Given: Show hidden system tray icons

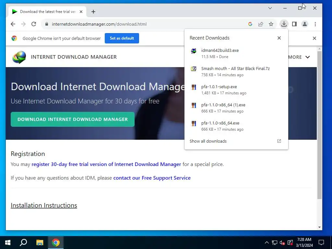Looking at the screenshot, I should (267, 243).
